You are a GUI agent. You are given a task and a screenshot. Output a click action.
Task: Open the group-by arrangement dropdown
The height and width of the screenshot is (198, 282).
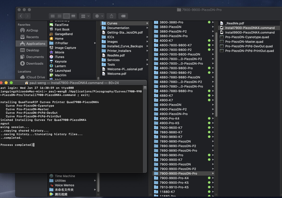pos(85,16)
